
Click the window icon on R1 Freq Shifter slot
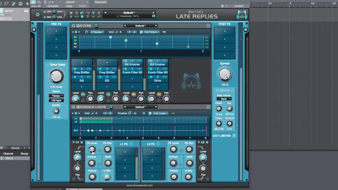click(x=88, y=69)
